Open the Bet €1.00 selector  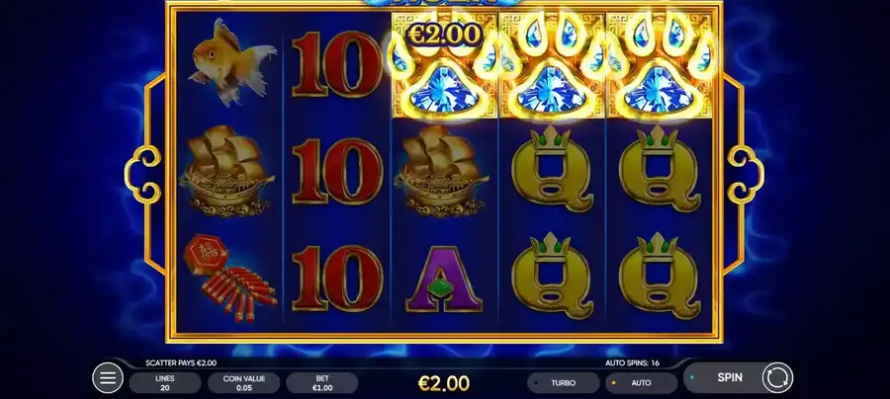point(321,382)
